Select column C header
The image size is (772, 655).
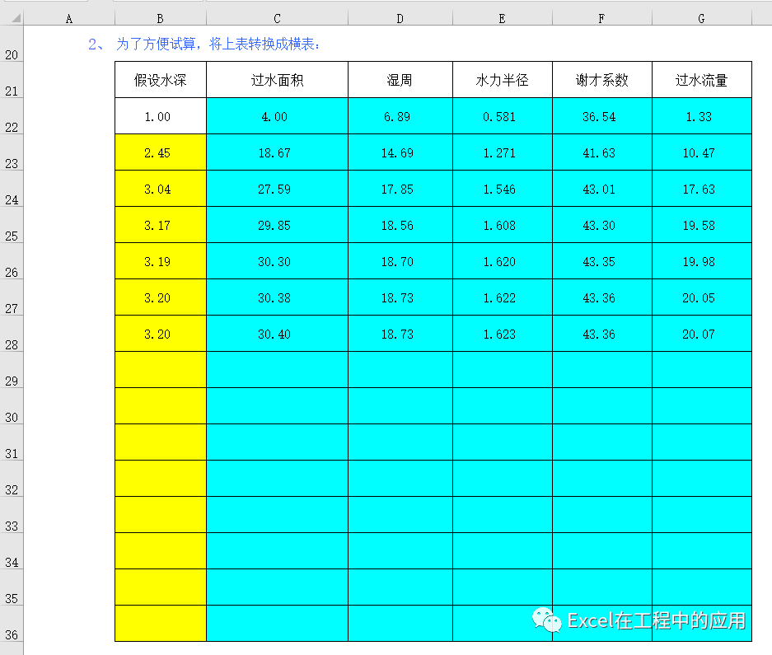coord(277,19)
